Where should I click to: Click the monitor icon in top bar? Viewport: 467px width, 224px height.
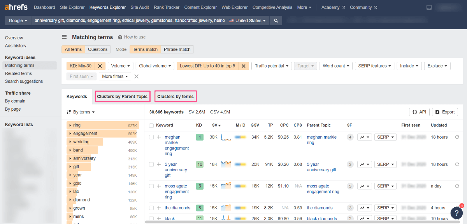pyautogui.click(x=429, y=7)
